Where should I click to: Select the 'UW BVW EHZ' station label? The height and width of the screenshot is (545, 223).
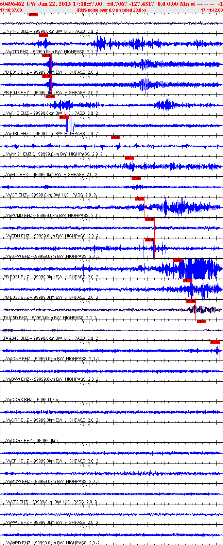click(x=16, y=379)
